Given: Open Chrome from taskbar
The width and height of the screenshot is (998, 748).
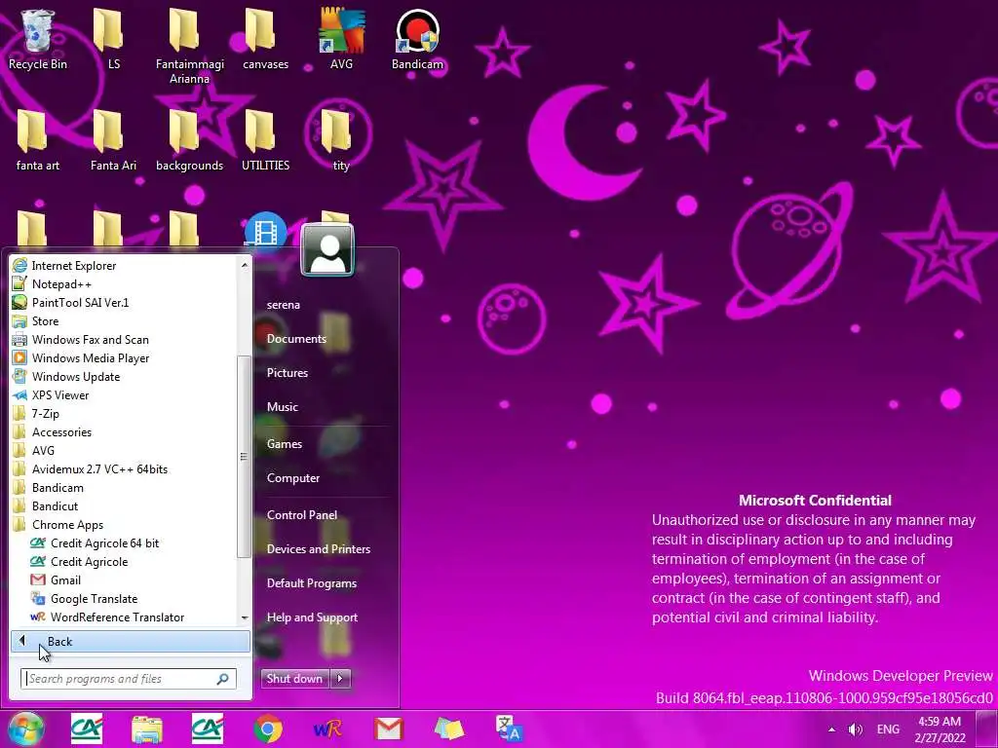Looking at the screenshot, I should [268, 729].
